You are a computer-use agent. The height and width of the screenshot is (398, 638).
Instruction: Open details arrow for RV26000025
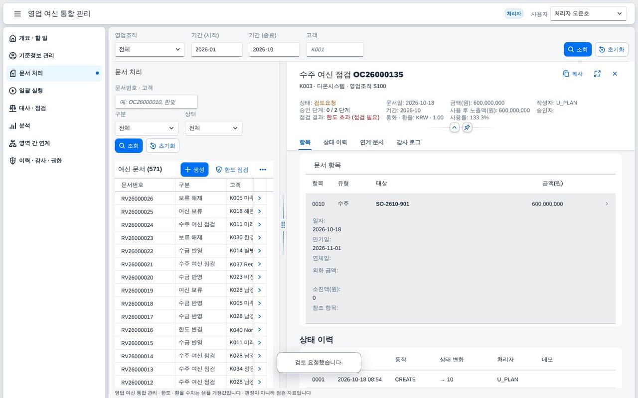(259, 211)
